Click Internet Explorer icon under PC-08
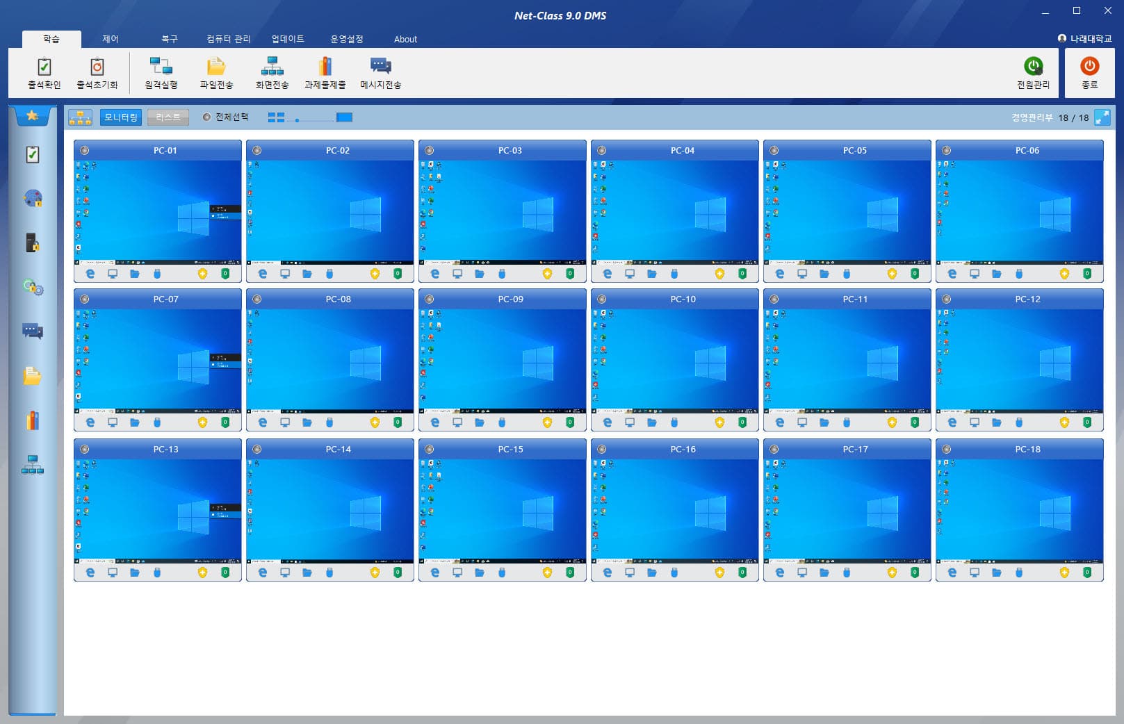 [x=263, y=422]
